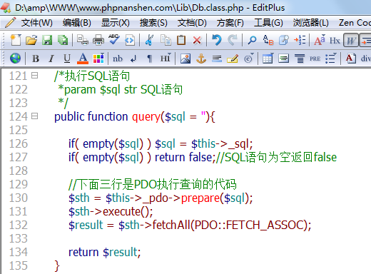Open the font color A picker
Viewport: 371px width, 274px height.
(x=83, y=59)
